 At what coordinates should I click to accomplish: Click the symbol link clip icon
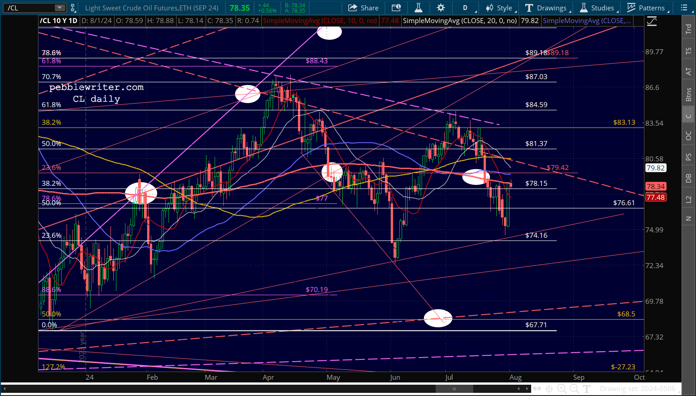tap(73, 8)
